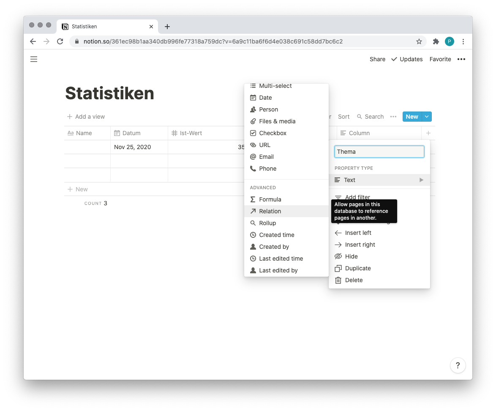The image size is (496, 411).
Task: Open the browser extensions puzzle icon
Action: 436,41
